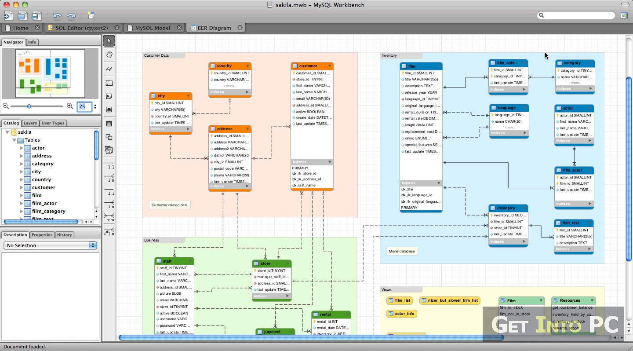Collapse the Resources routine group
633x351 pixels.
coord(592,300)
